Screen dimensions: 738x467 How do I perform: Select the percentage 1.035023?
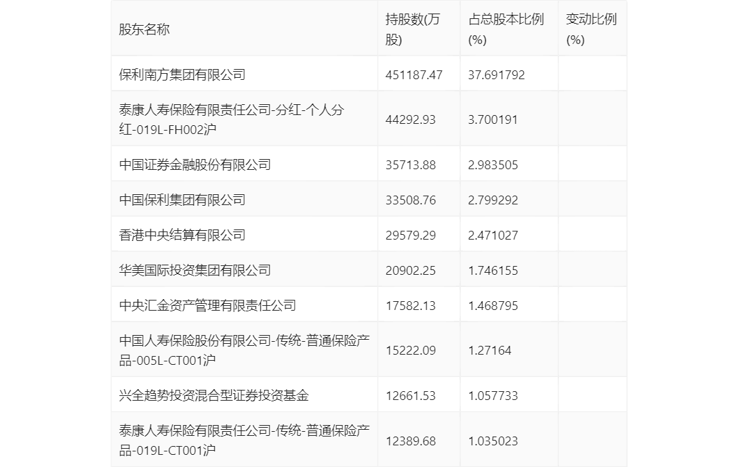[x=493, y=441]
